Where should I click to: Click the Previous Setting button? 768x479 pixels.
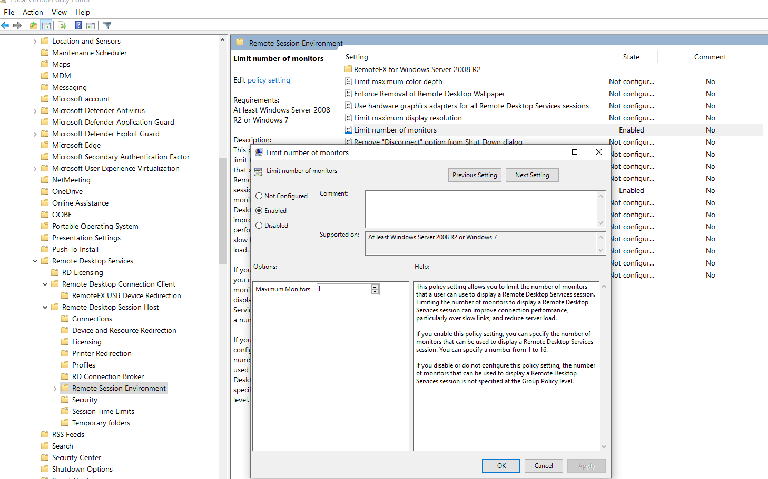(x=475, y=175)
